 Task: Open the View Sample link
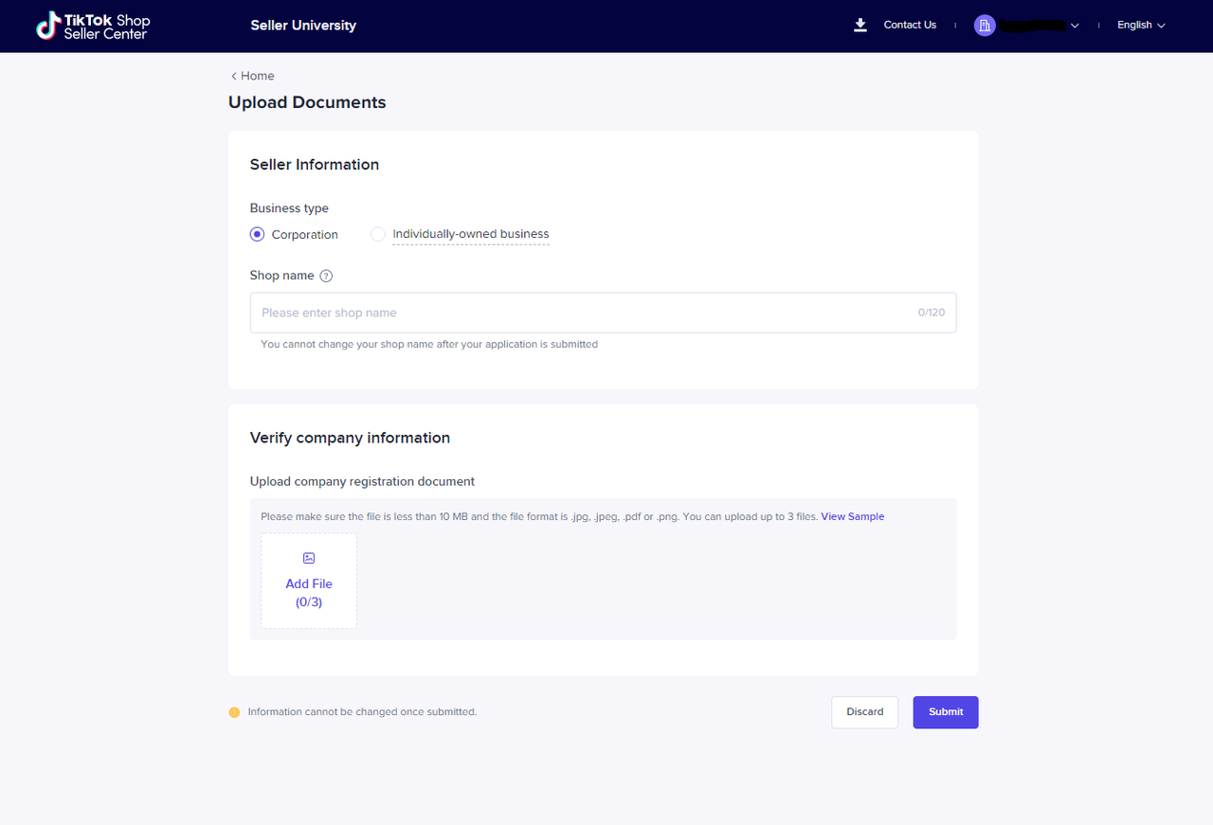(852, 517)
